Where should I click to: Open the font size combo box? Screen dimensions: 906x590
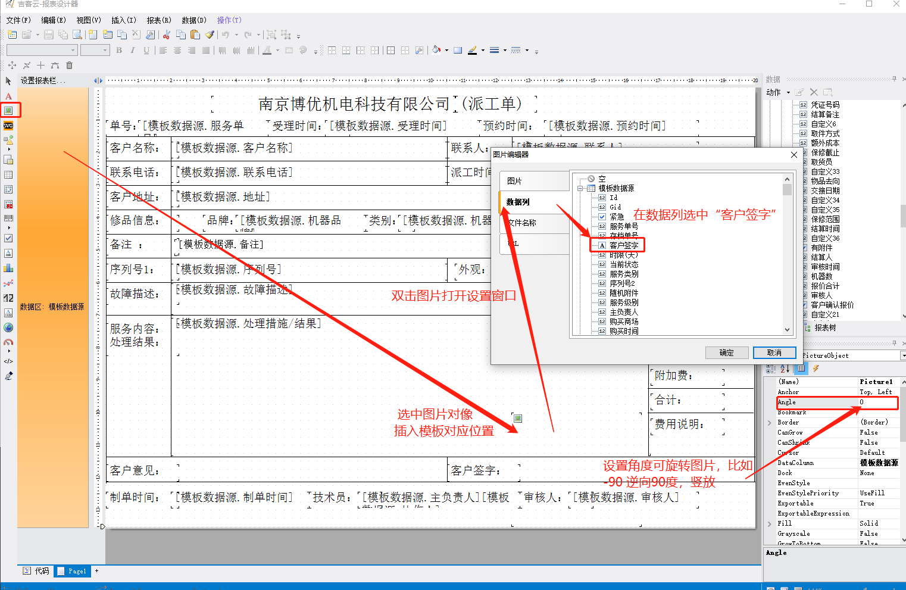point(95,51)
